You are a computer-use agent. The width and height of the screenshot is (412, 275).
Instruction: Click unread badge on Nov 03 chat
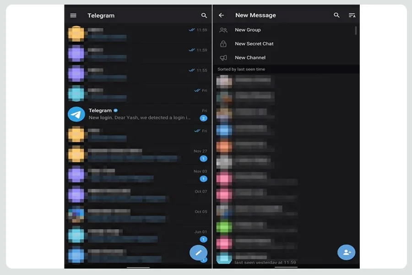click(x=203, y=179)
